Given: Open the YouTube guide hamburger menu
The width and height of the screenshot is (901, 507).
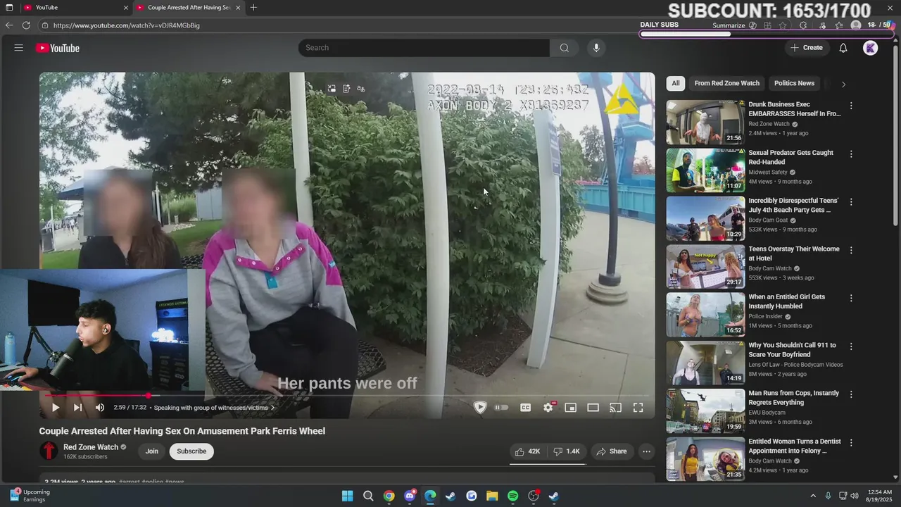Looking at the screenshot, I should click(x=19, y=48).
